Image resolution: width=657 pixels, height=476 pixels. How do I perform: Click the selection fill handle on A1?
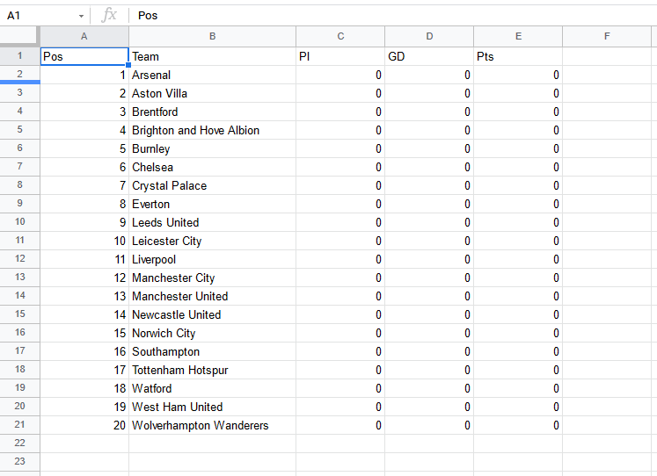[x=128, y=65]
